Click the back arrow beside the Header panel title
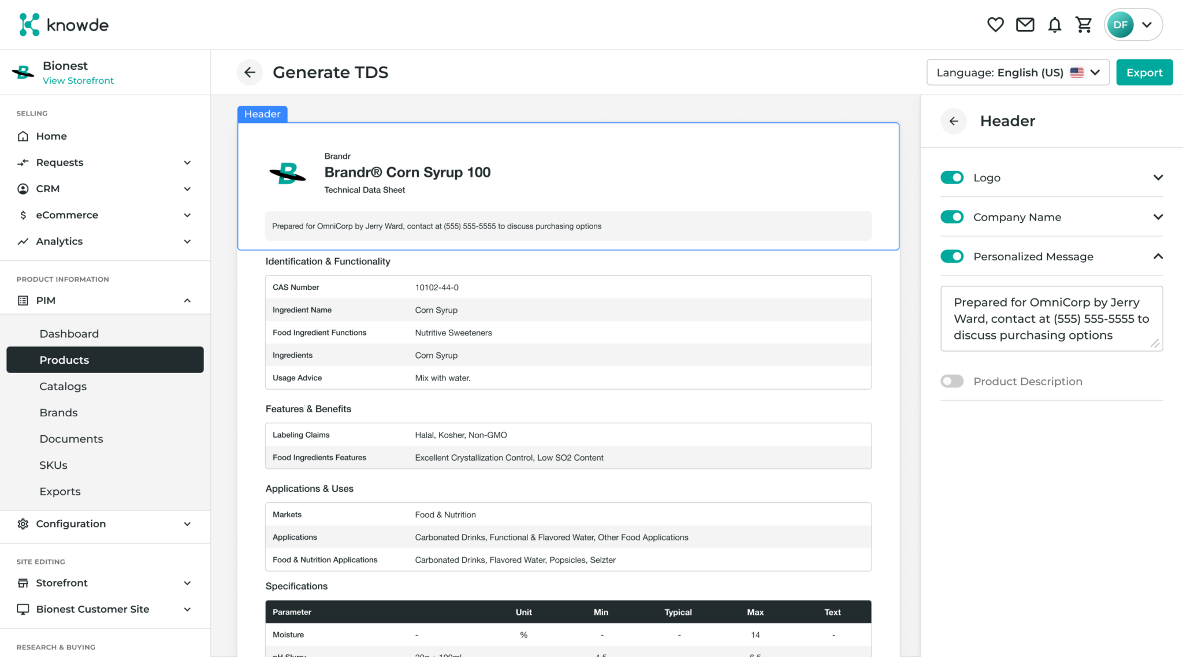Viewport: 1183px width, 657px height. coord(953,121)
